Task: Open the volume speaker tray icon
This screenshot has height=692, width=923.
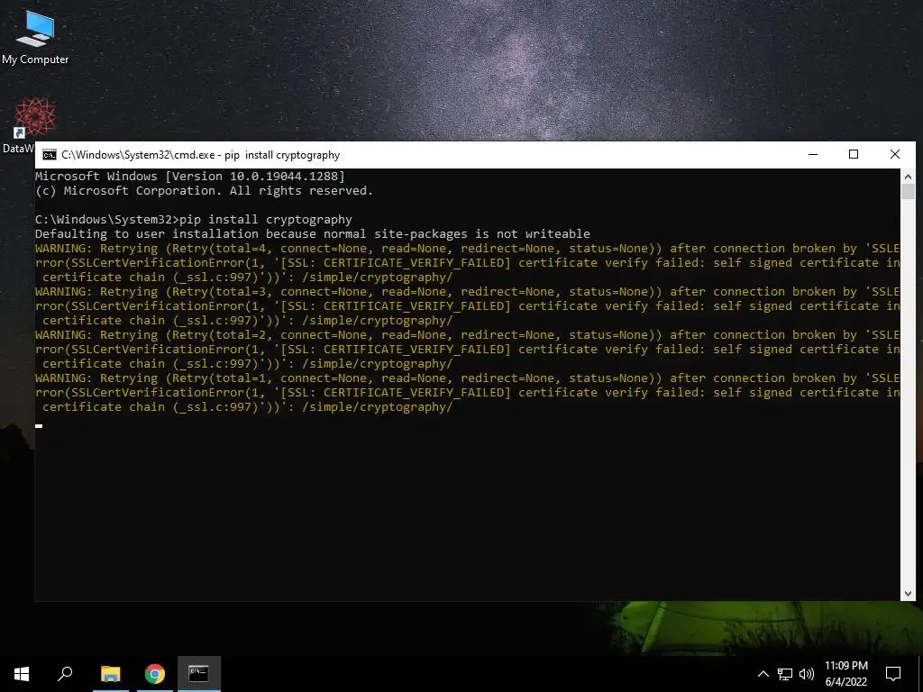Action: (x=807, y=674)
